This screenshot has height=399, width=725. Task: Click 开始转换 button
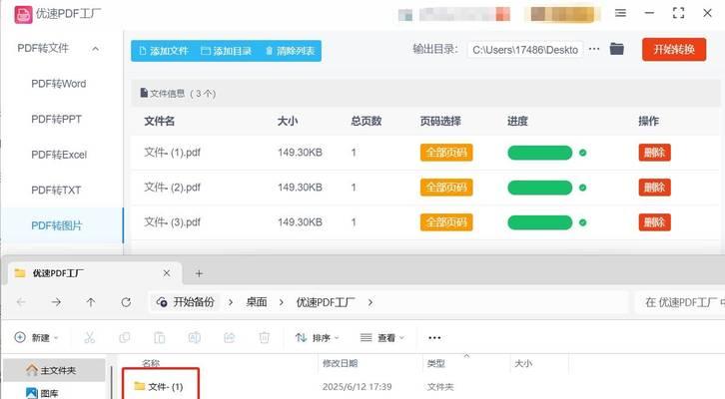tap(674, 50)
